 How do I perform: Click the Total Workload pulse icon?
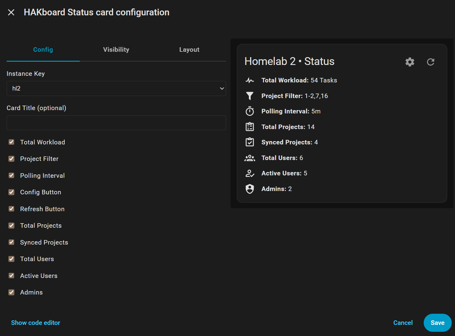pos(250,80)
